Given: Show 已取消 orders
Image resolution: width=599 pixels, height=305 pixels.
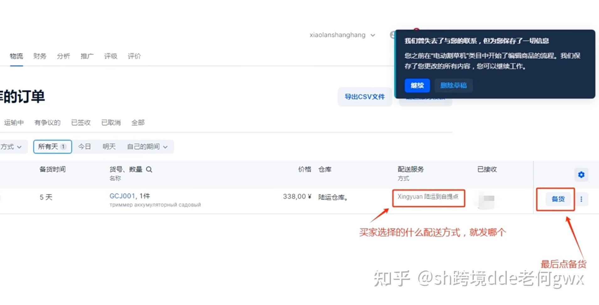Looking at the screenshot, I should (x=111, y=122).
